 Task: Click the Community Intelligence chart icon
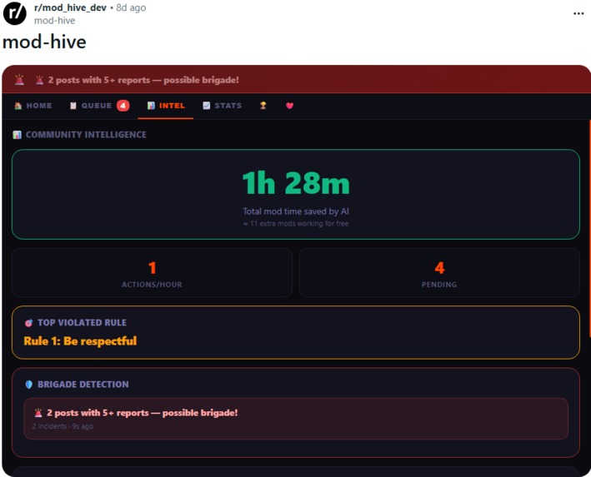tap(17, 135)
